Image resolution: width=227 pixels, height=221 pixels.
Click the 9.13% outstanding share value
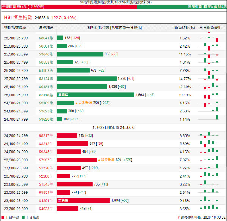[x=185, y=201]
